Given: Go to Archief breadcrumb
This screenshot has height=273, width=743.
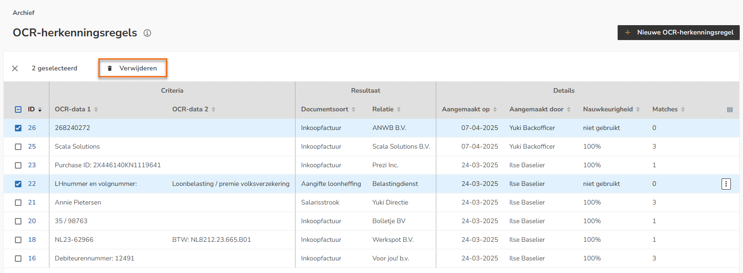Looking at the screenshot, I should 23,13.
